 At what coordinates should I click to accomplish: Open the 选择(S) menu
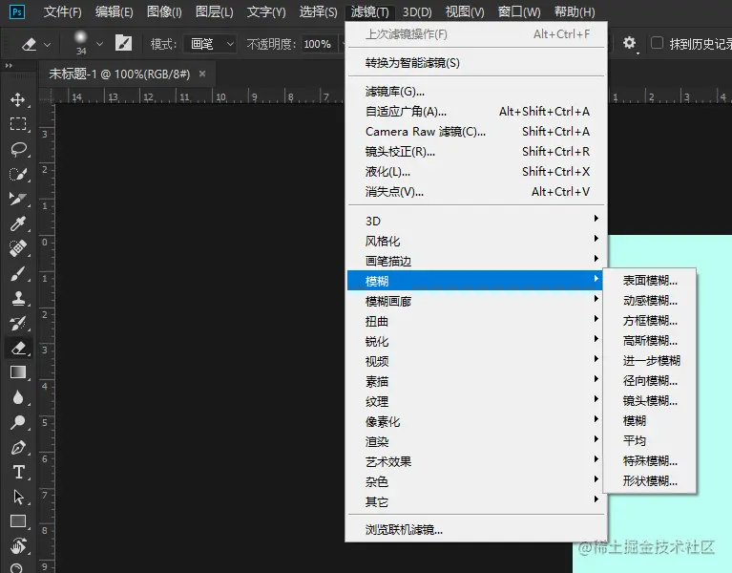318,12
